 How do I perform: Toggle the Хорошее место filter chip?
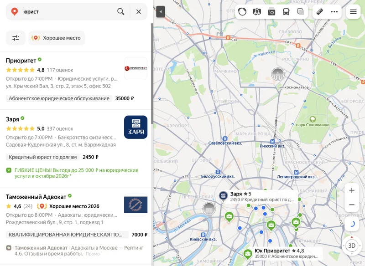coord(57,38)
